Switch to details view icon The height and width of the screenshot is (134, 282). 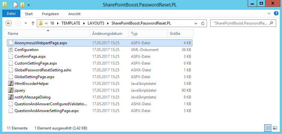click(268, 128)
